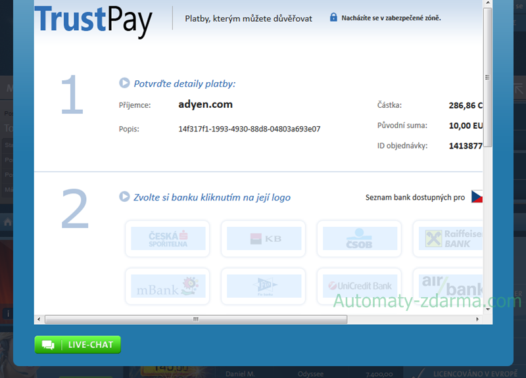
Task: Click arrow icon beside Potvrďte detaily platby
Action: click(124, 83)
